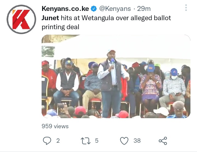The height and width of the screenshot is (152, 197).
Task: Click the word Wetangula in tweet
Action: tap(98, 18)
